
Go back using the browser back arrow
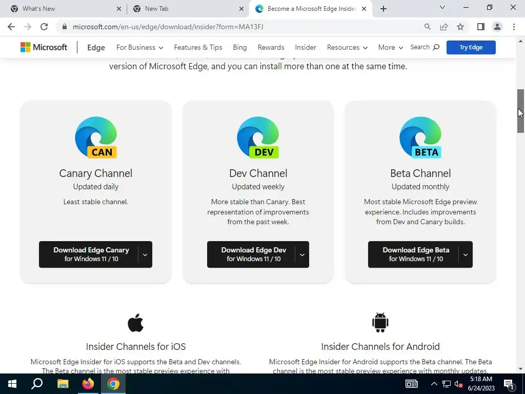coord(11,27)
